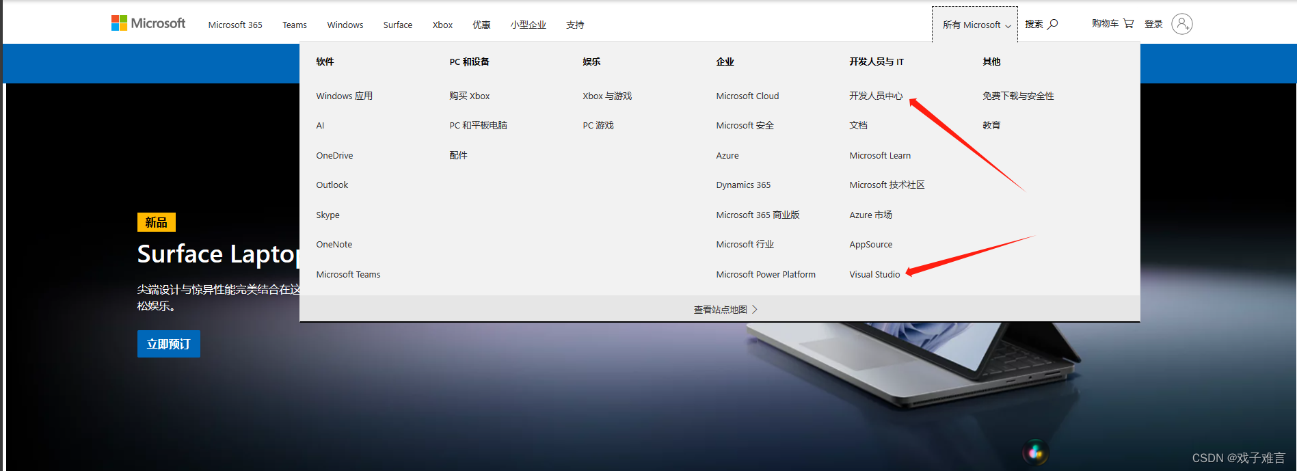Open Microsoft Power Platform link
Screen dimensions: 1297x471
766,274
